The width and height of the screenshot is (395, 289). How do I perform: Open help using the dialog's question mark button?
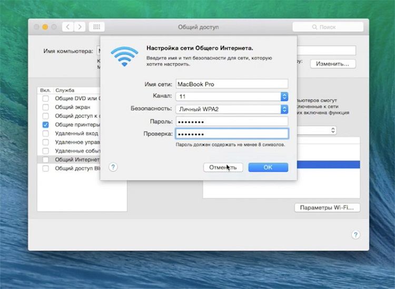tap(113, 167)
